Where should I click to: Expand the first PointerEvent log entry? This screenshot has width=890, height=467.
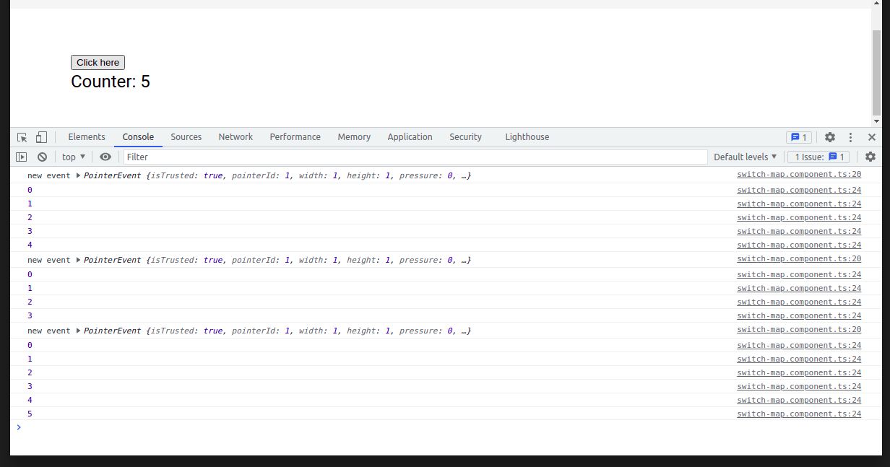tap(77, 175)
